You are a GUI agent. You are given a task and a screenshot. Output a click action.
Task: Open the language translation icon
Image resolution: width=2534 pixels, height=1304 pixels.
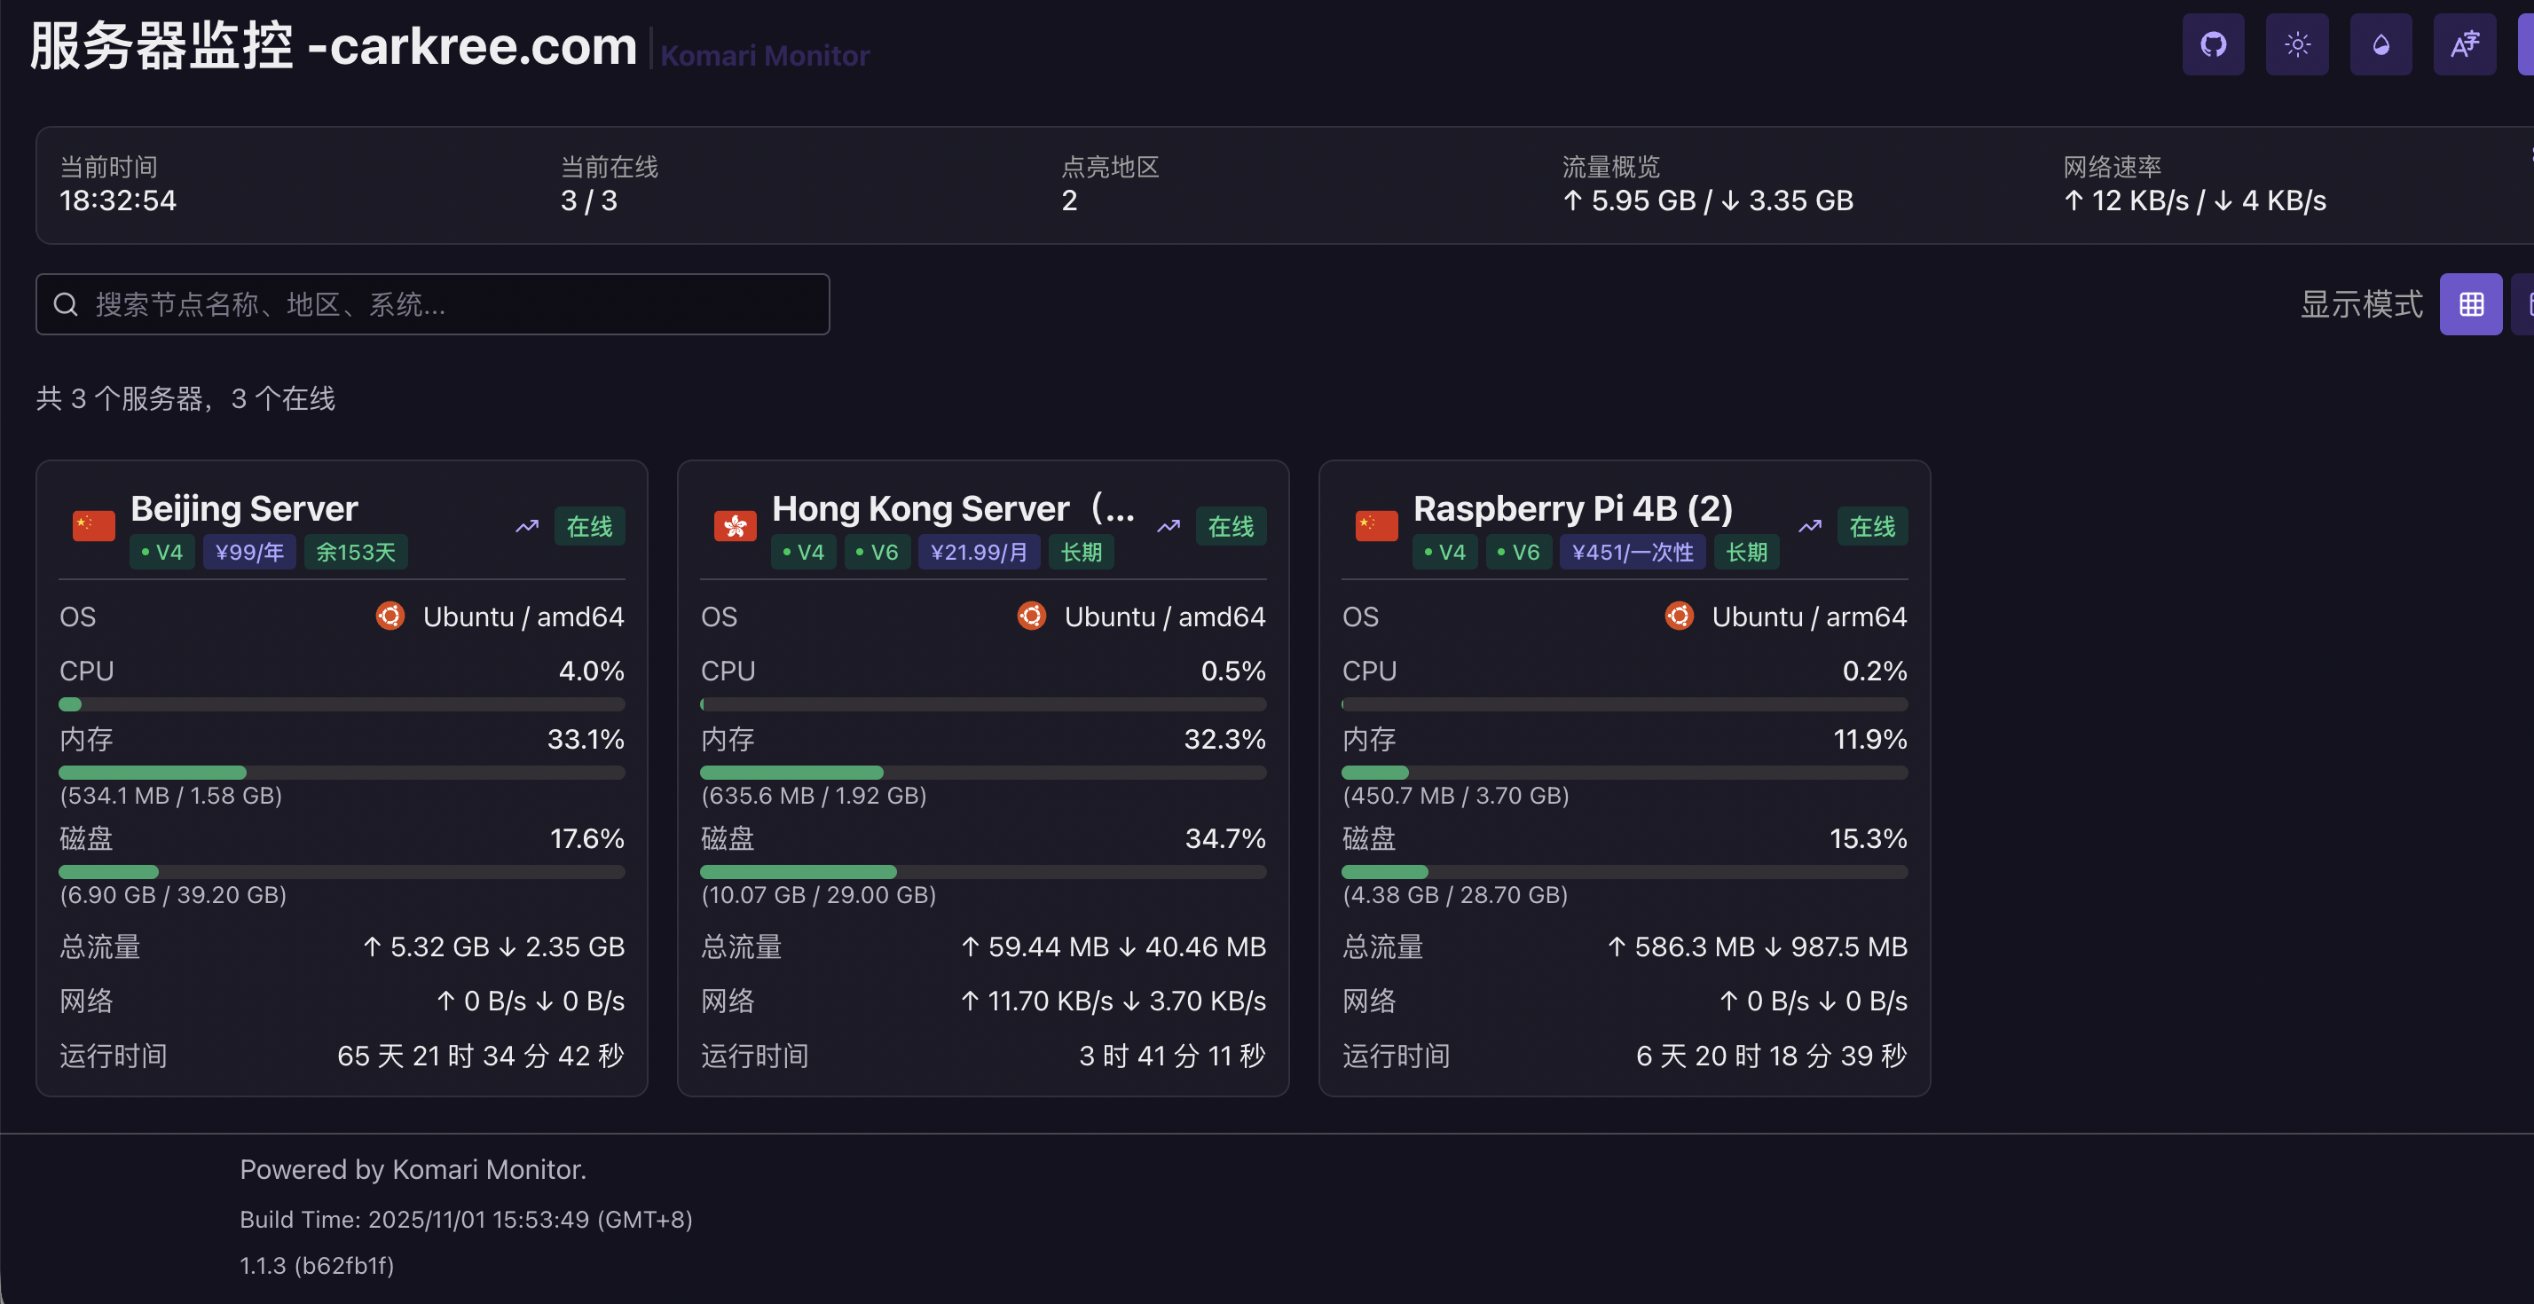(2463, 44)
